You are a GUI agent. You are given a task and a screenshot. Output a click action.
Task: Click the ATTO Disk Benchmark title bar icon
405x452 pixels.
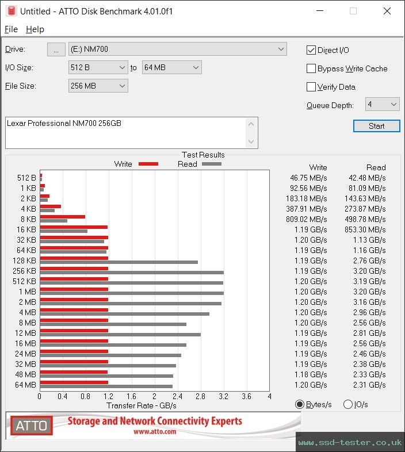point(12,11)
